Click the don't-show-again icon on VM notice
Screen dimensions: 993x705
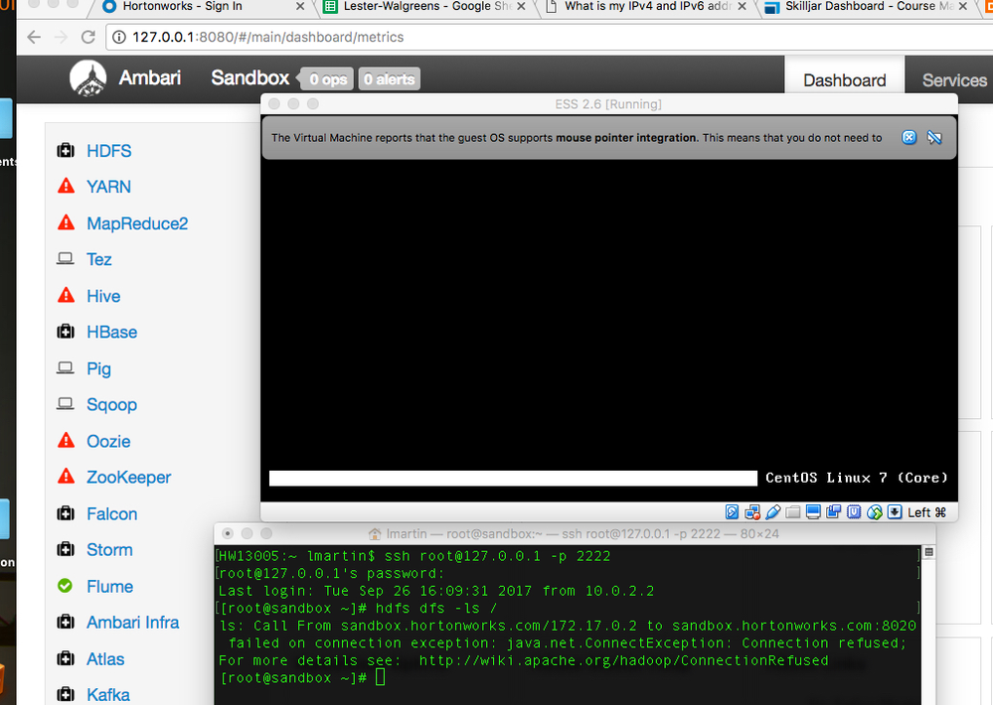coord(934,137)
